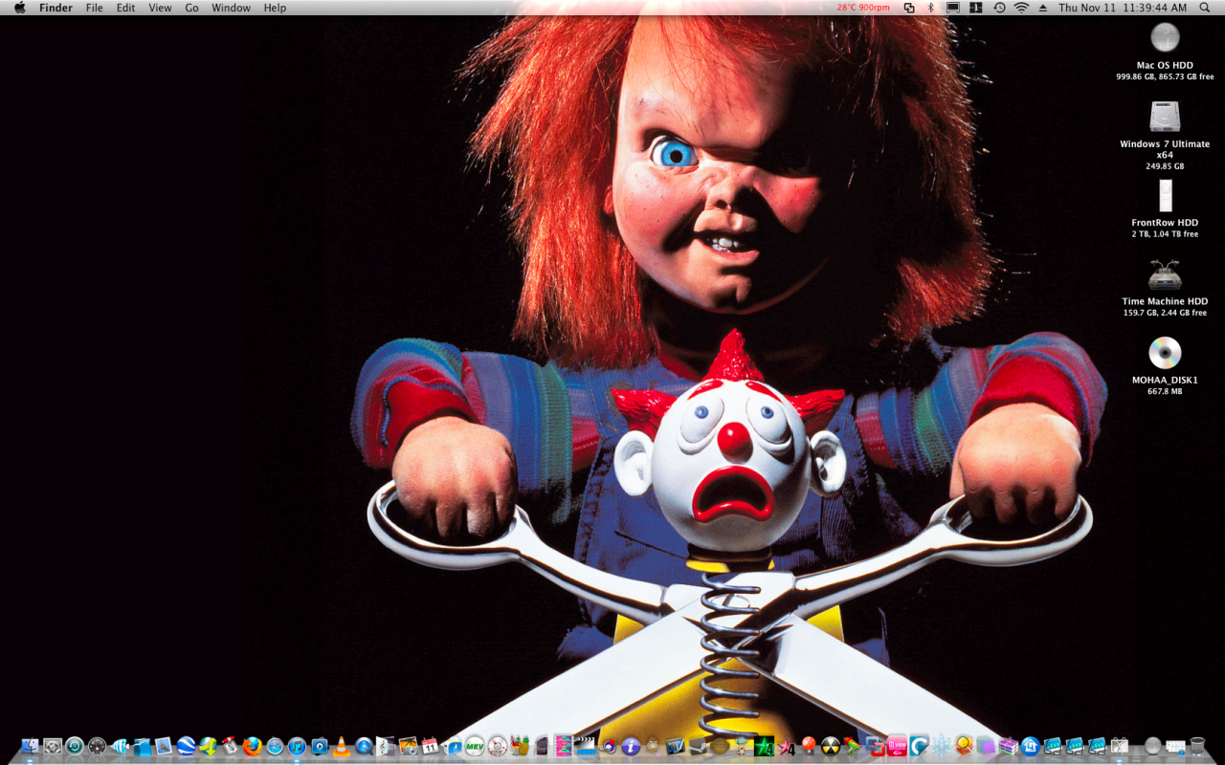Open the Spaces number indicator in menu bar
The height and width of the screenshot is (765, 1225).
point(976,8)
